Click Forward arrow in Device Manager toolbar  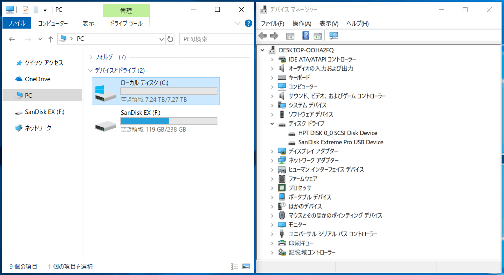pyautogui.click(x=274, y=36)
